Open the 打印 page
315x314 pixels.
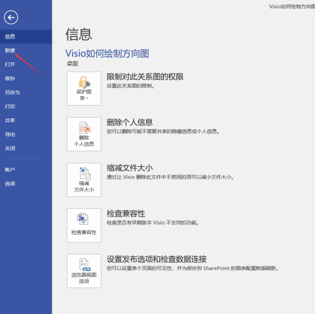(x=26, y=106)
